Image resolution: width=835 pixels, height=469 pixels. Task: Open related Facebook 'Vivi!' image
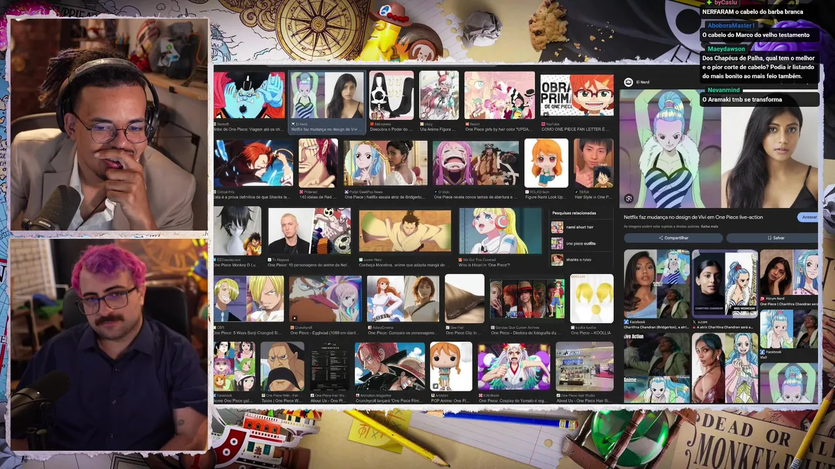tap(789, 329)
